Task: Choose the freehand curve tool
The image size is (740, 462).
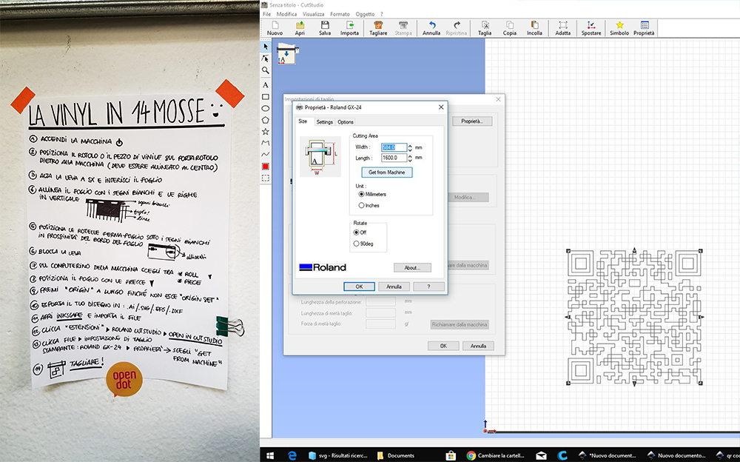Action: (x=266, y=155)
